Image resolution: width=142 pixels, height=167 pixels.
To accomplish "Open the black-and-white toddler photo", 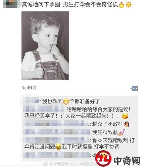I will pos(45,46).
